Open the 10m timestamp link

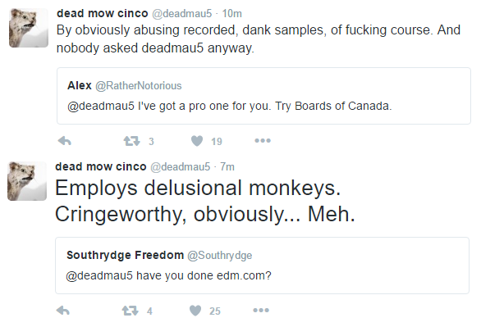232,13
